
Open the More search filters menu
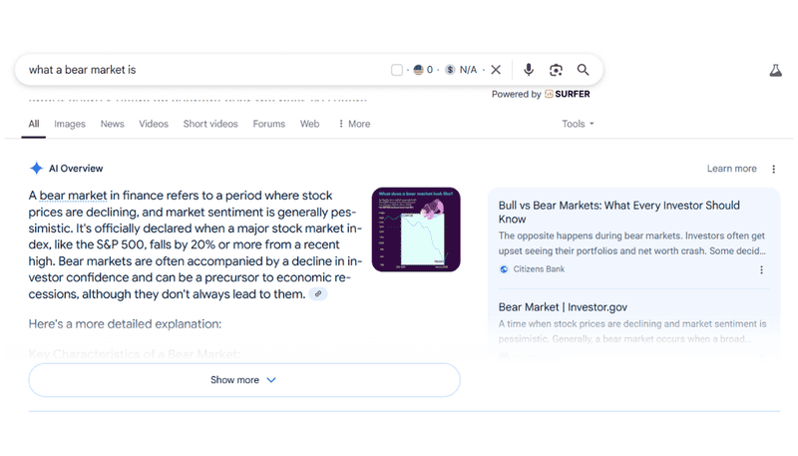pyautogui.click(x=354, y=124)
